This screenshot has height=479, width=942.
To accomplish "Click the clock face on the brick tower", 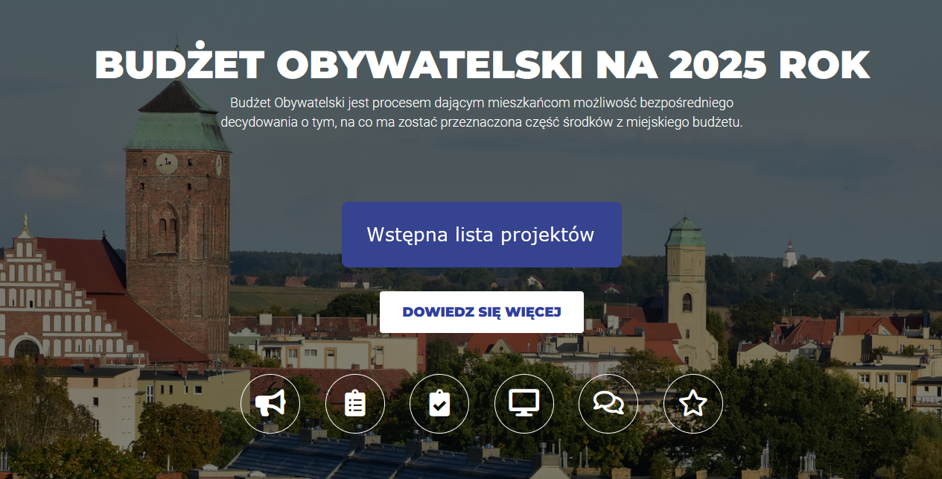I will pos(167,162).
